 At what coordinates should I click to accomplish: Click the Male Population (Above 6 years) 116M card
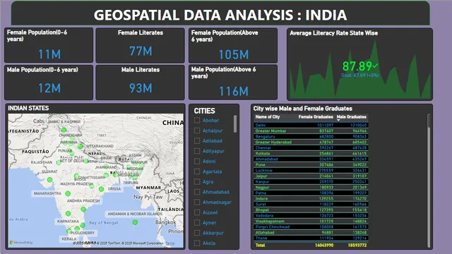233,83
